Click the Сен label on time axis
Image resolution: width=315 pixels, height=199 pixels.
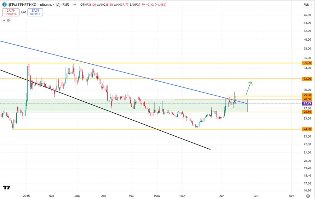(x=256, y=196)
